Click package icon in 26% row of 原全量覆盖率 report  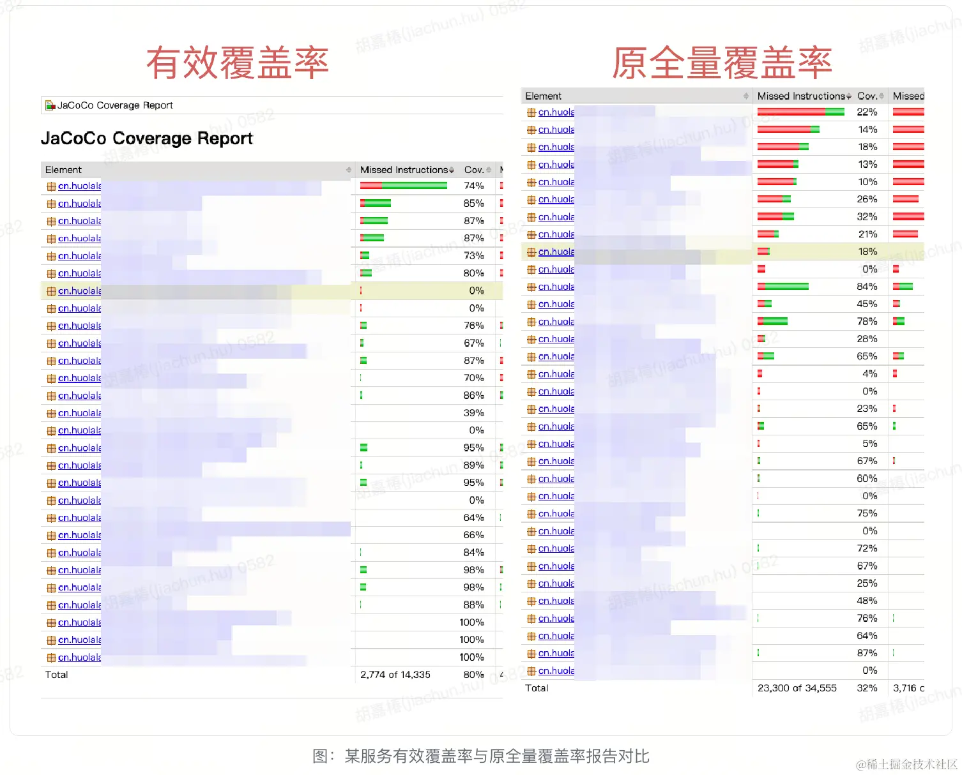point(531,199)
